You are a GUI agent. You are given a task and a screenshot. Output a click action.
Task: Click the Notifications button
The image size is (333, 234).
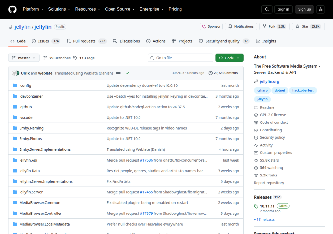click(241, 27)
